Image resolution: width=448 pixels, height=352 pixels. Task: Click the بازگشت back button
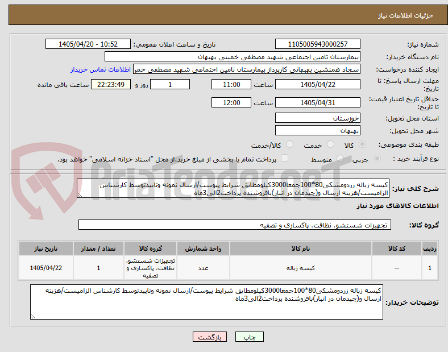(210, 337)
